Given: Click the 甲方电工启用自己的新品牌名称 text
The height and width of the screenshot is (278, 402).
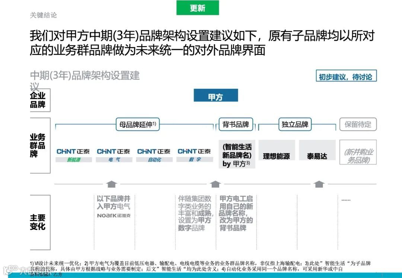Looking at the screenshot, I should 236,213.
